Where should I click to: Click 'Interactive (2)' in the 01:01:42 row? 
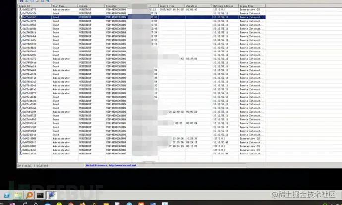[x=250, y=10]
